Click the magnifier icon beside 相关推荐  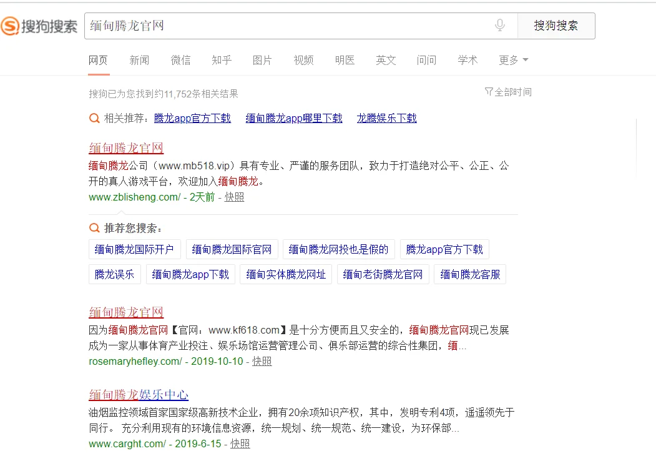(94, 118)
